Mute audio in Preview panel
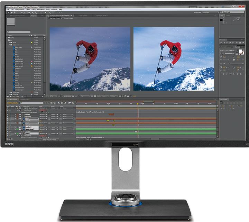Screen dimensions: 249x222 [x=237, y=43]
